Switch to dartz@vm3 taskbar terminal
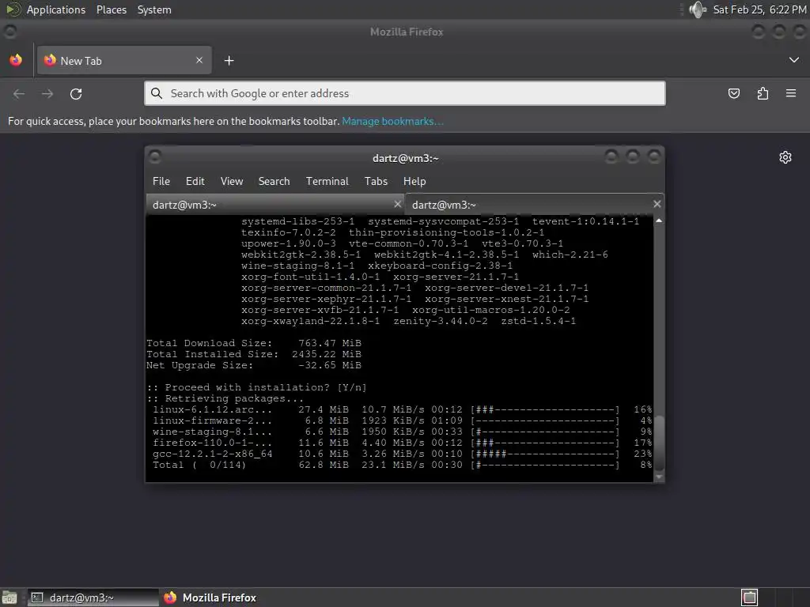 pyautogui.click(x=93, y=598)
